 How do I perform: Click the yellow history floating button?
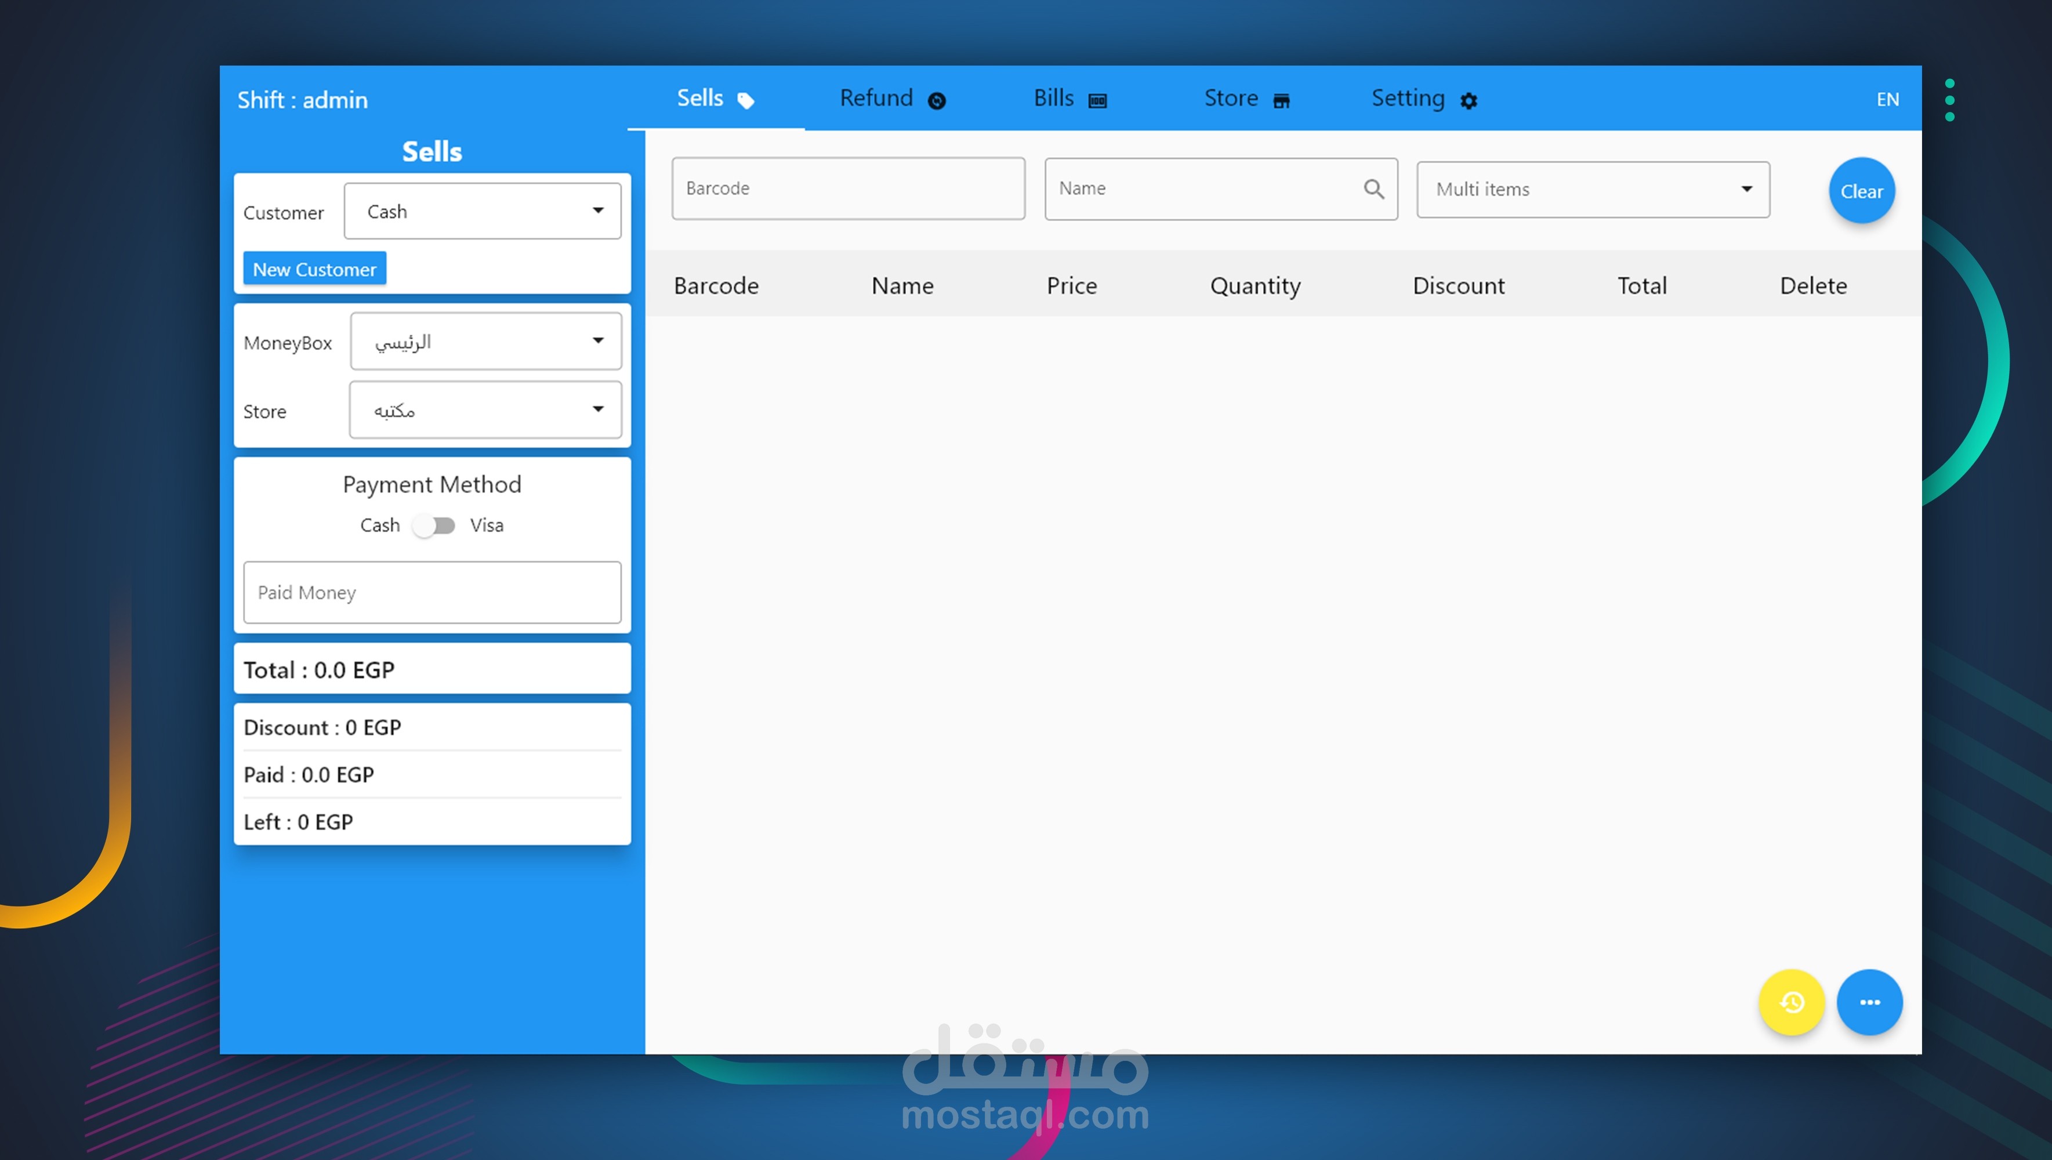(x=1792, y=1002)
